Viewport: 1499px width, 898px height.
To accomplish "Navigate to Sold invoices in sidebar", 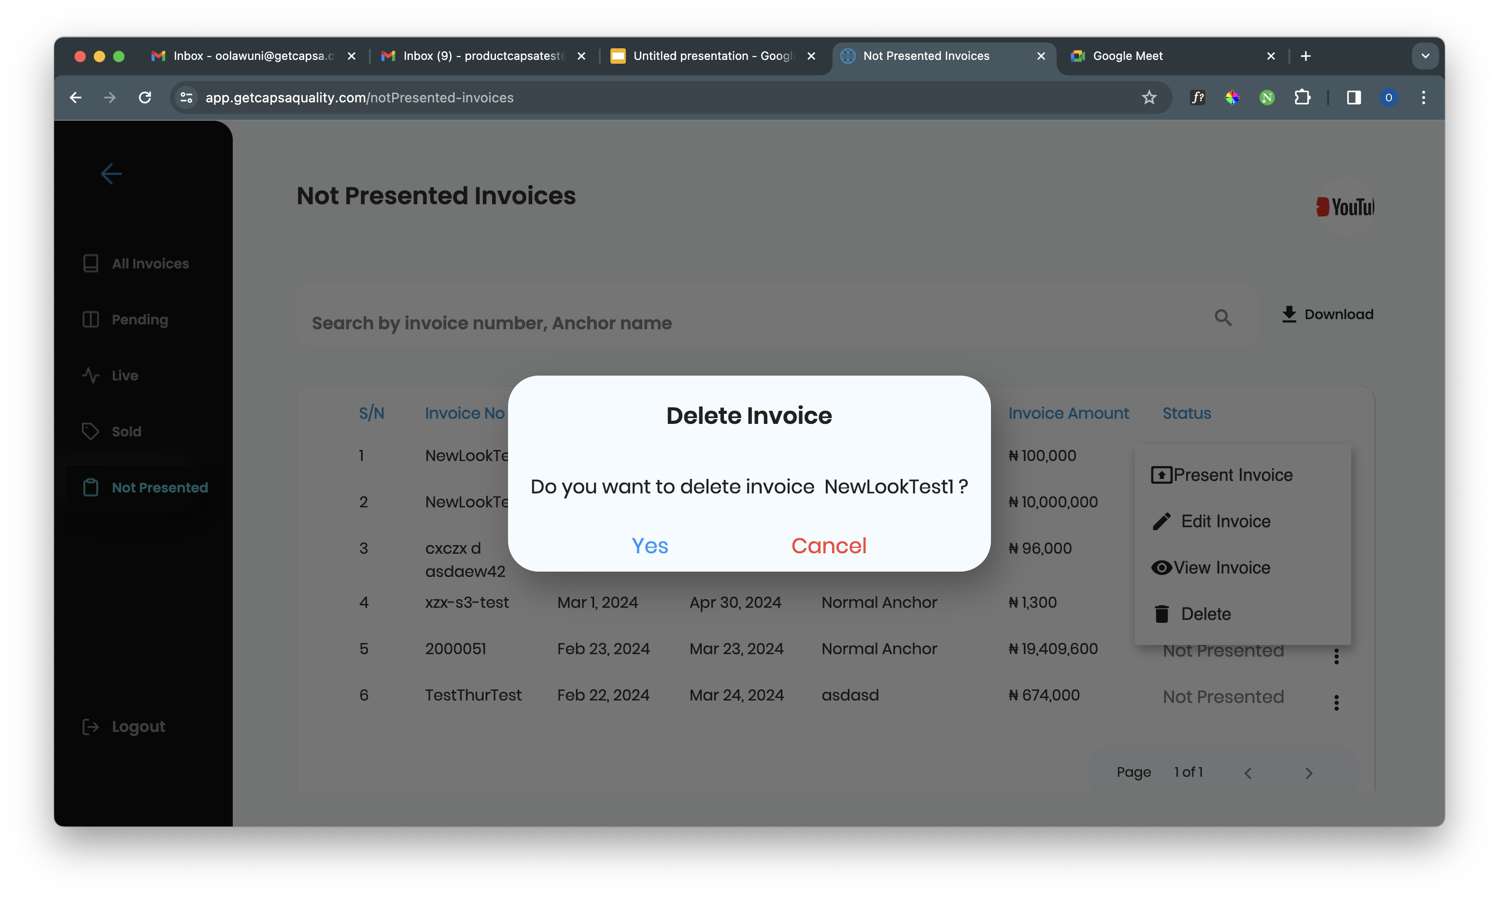I will tap(112, 432).
